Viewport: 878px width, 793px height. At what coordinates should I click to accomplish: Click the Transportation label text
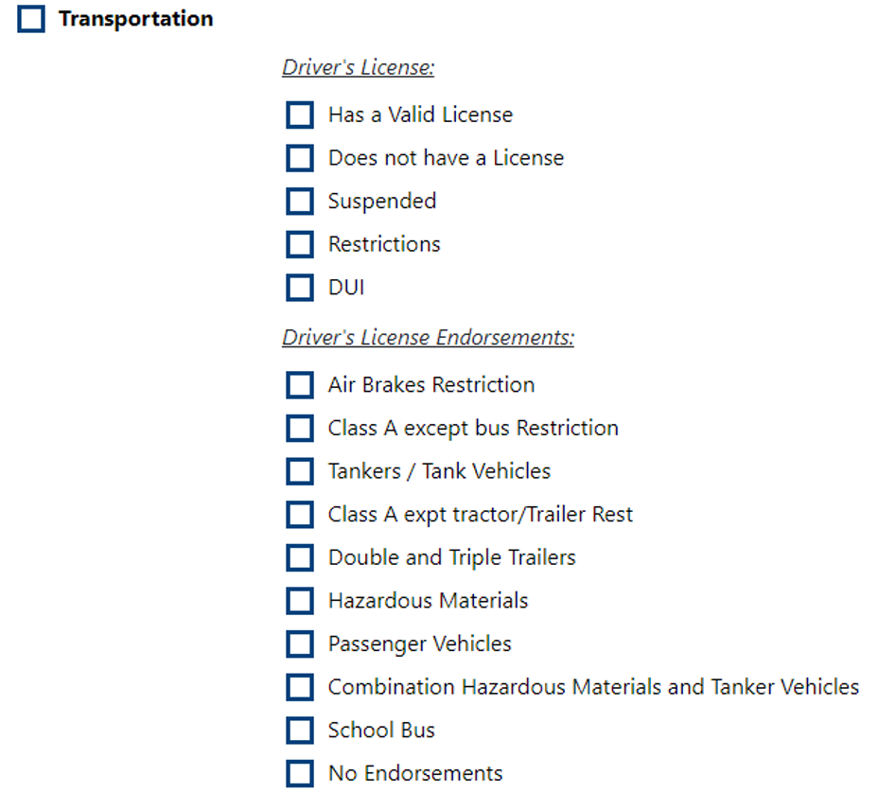coord(136,19)
